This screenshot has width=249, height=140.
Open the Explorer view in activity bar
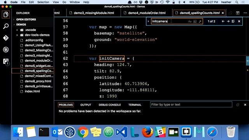6,15
